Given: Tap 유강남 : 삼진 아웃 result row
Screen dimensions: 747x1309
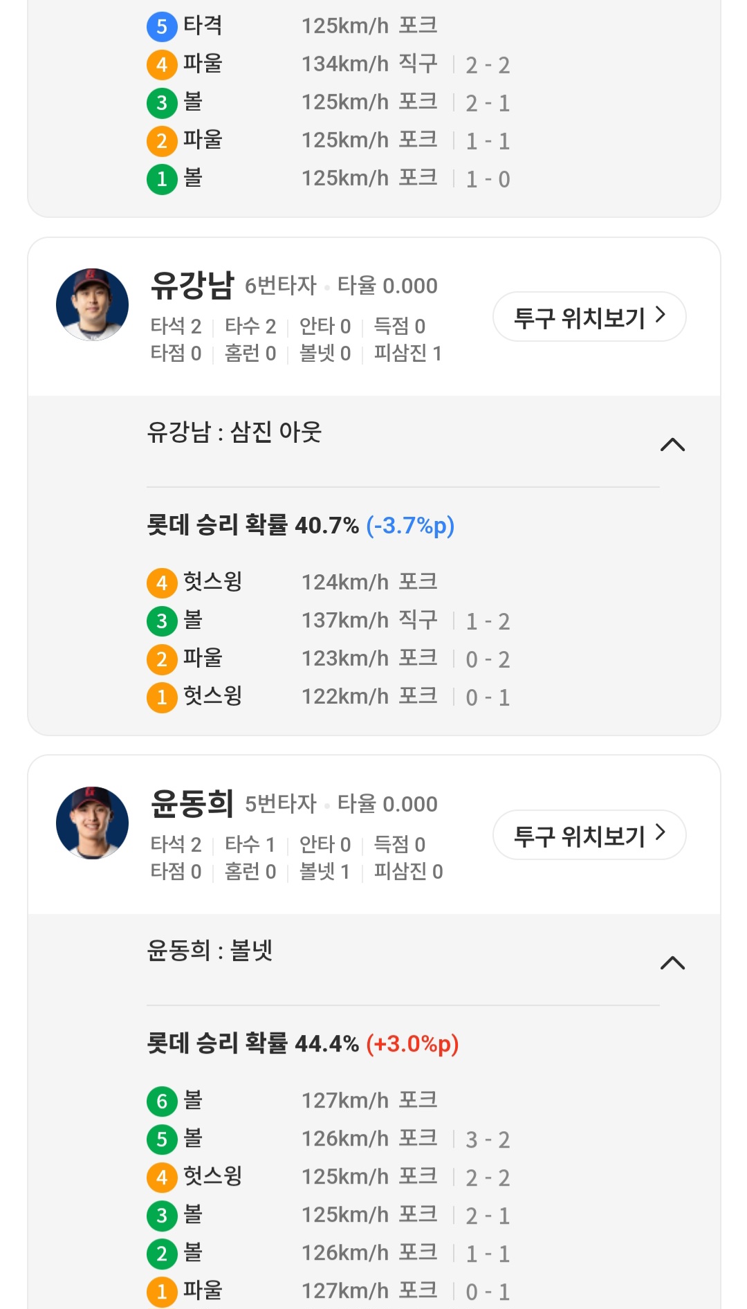Looking at the screenshot, I should (234, 432).
